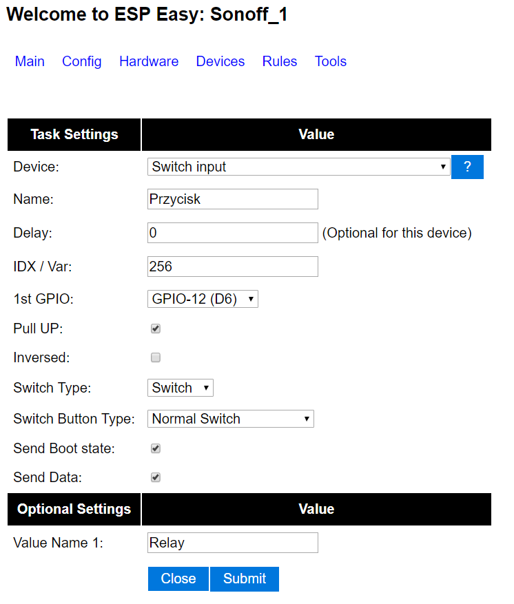Expand the 1st GPIO dropdown
Screen dimensions: 514x604
coord(203,299)
